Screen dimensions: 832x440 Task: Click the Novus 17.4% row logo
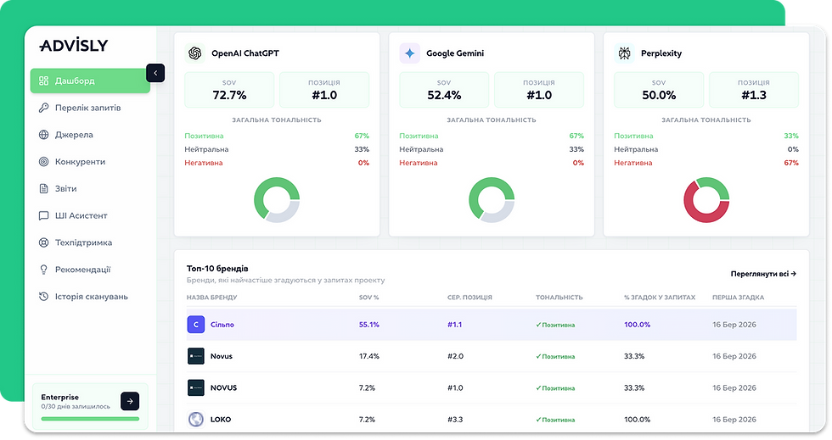point(196,356)
